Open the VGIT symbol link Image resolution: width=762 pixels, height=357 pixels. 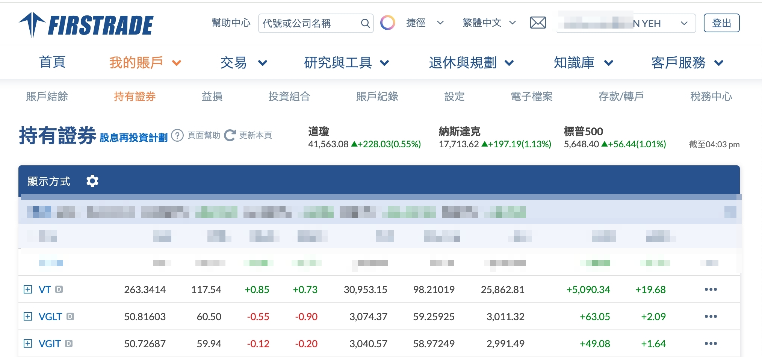pos(50,343)
